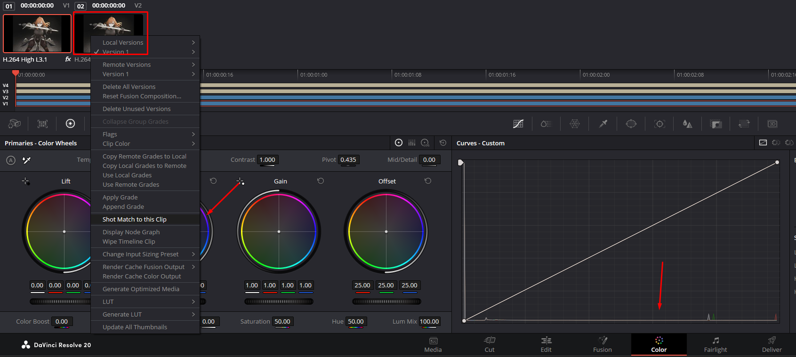This screenshot has height=357, width=796.
Task: Open the Blur/Sharpen palette
Action: [x=688, y=124]
